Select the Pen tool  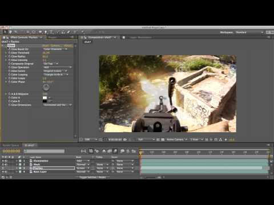tap(46, 32)
